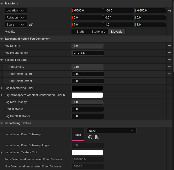Collapse the Transform section
Image resolution: width=174 pixels, height=170 pixels.
point(2,4)
